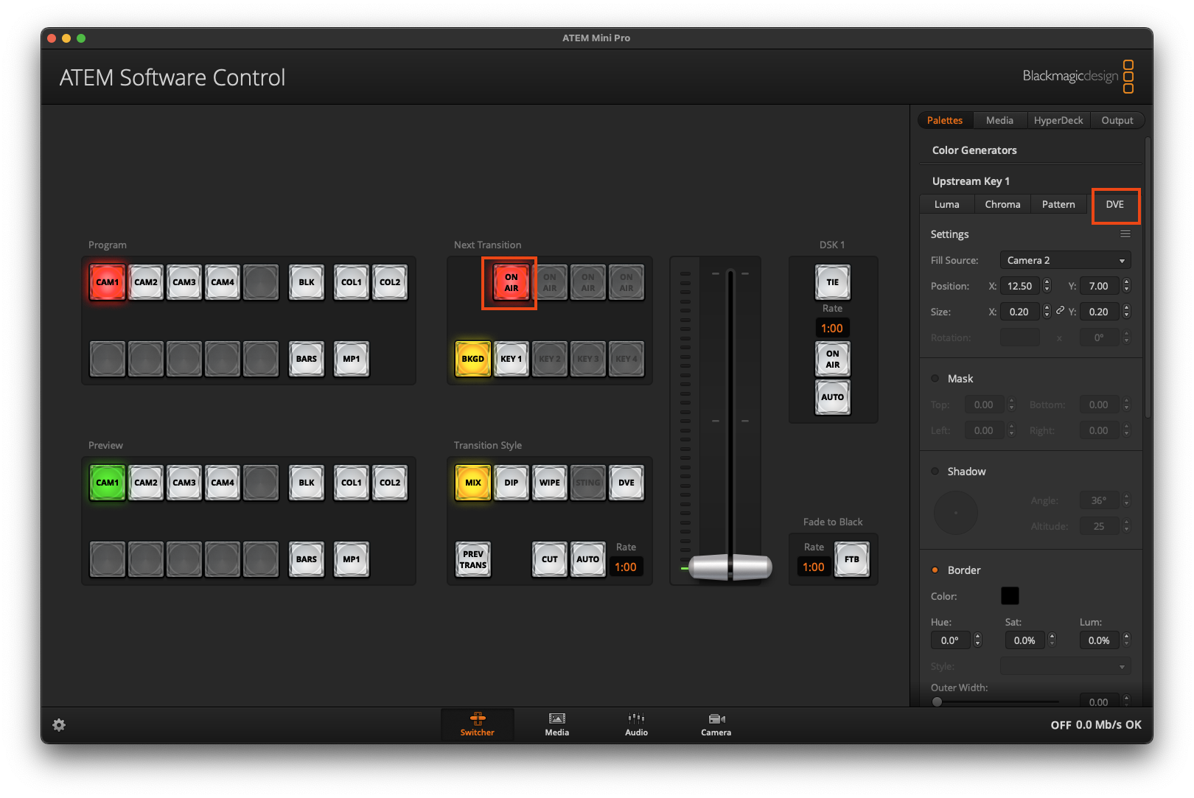Select COL1 on the Preview bus

coord(352,483)
